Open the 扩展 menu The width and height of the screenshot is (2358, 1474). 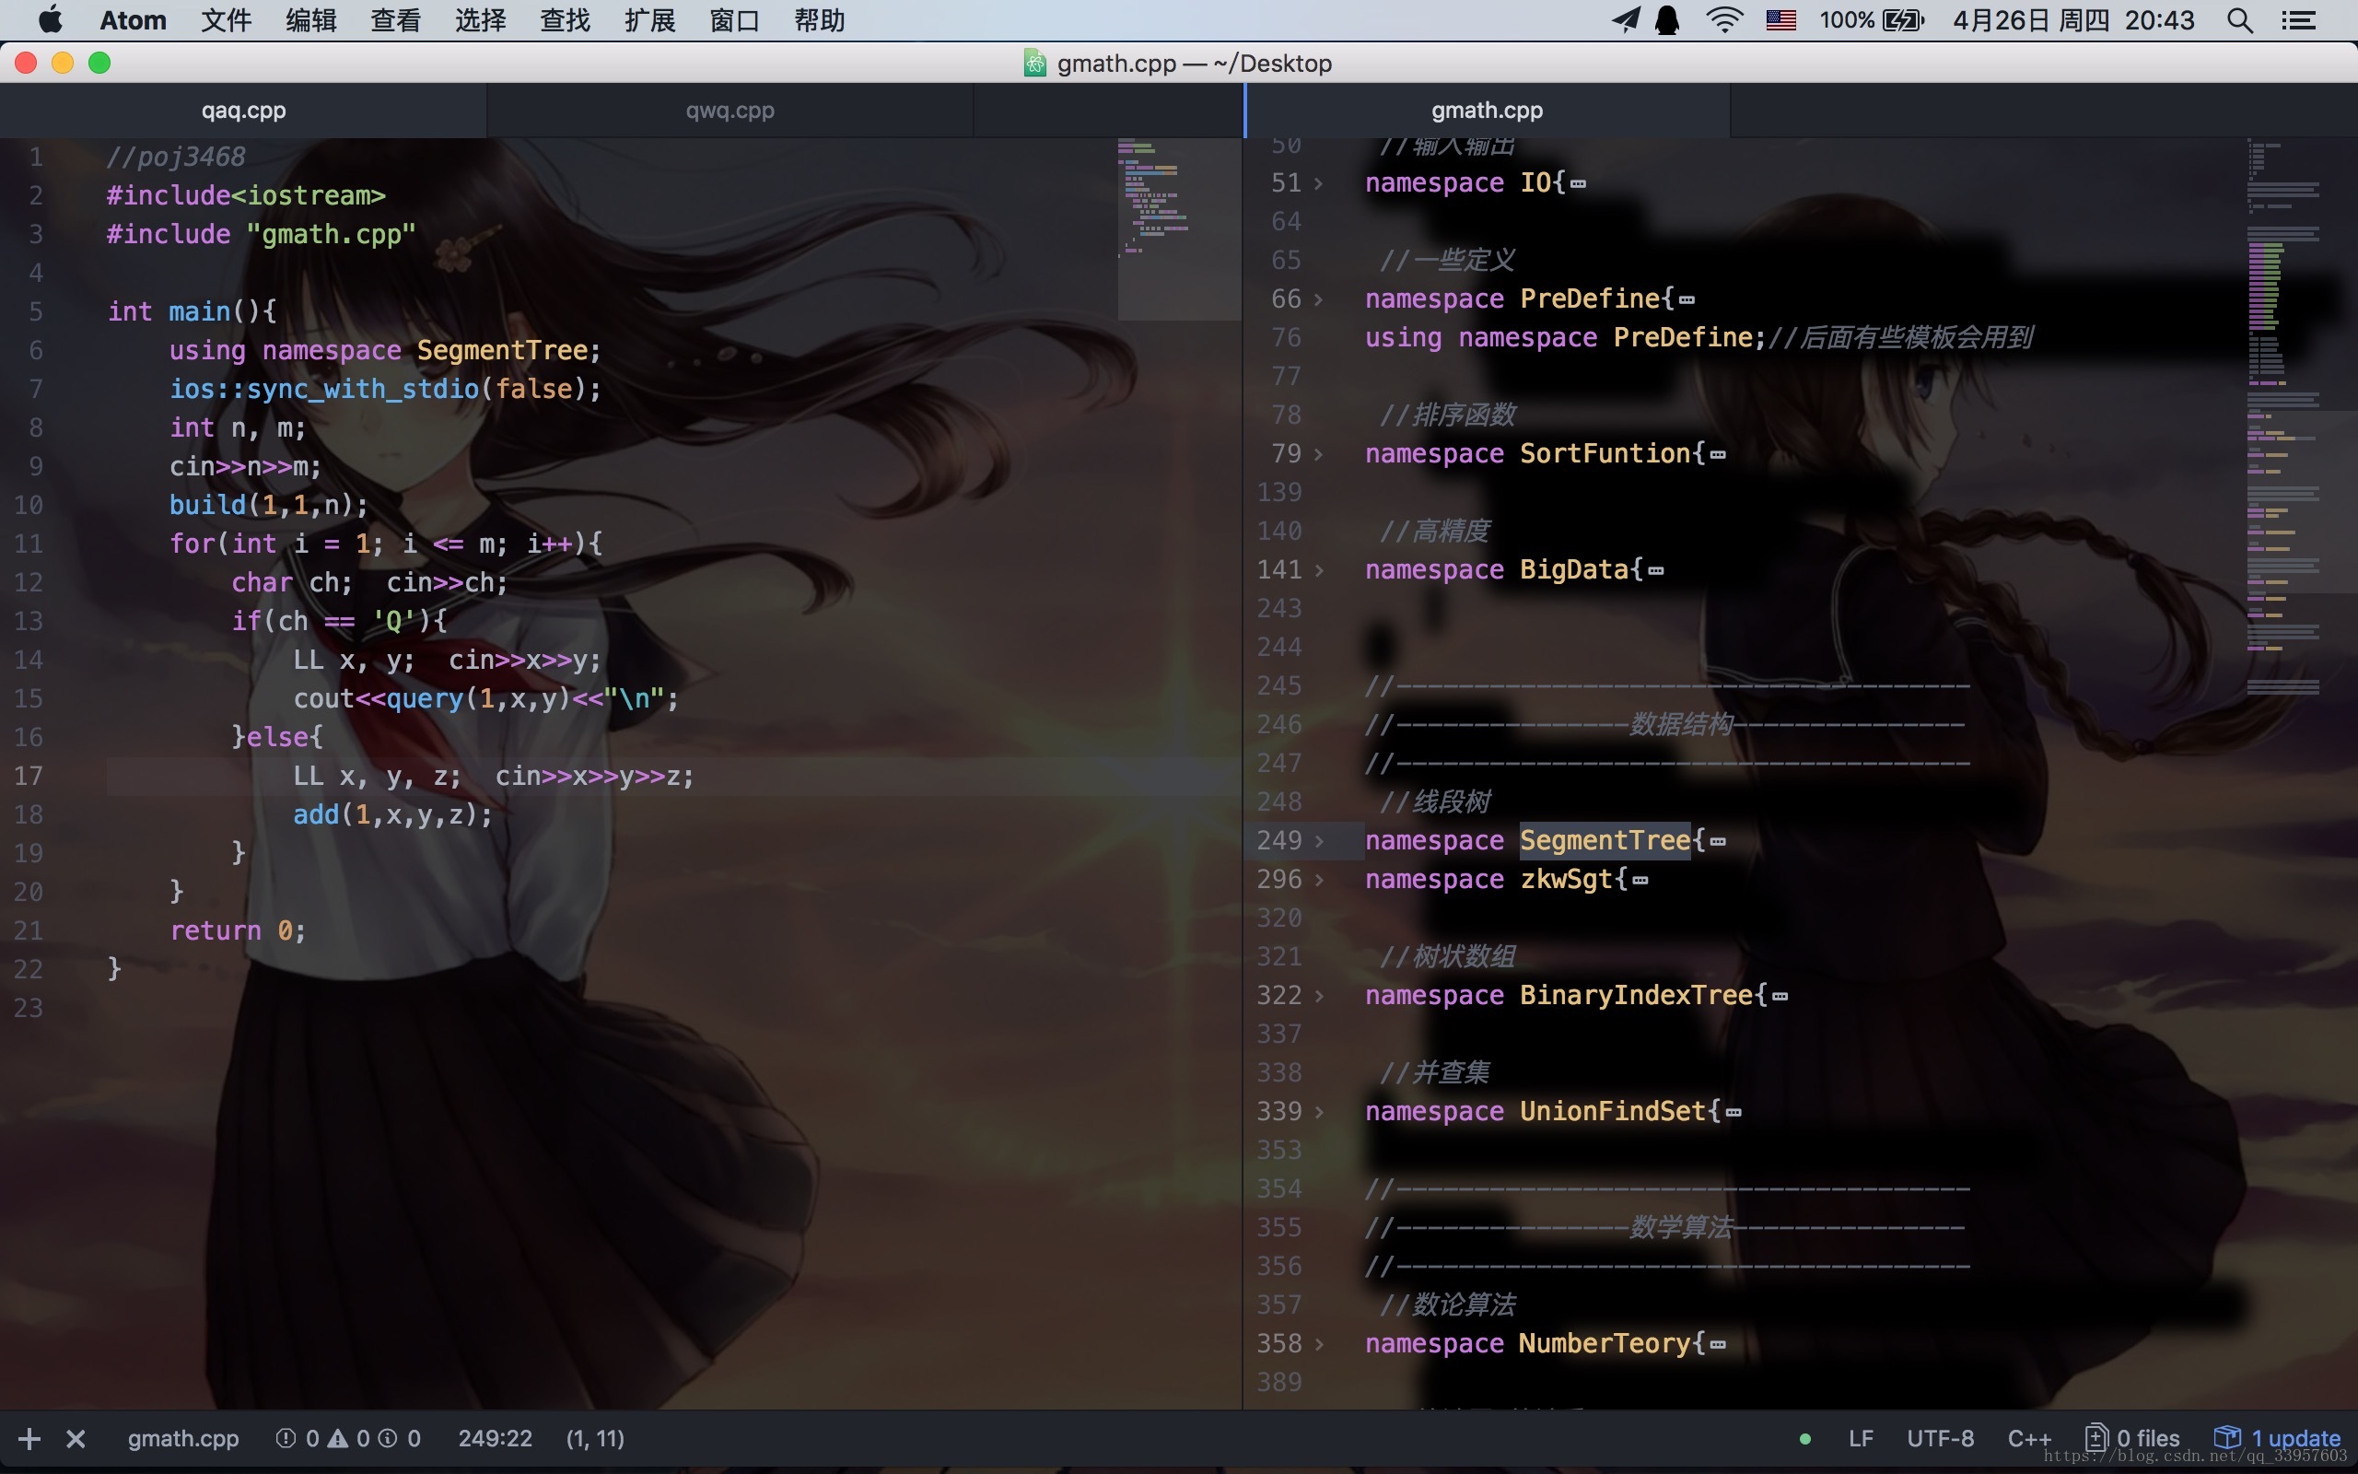[x=650, y=20]
